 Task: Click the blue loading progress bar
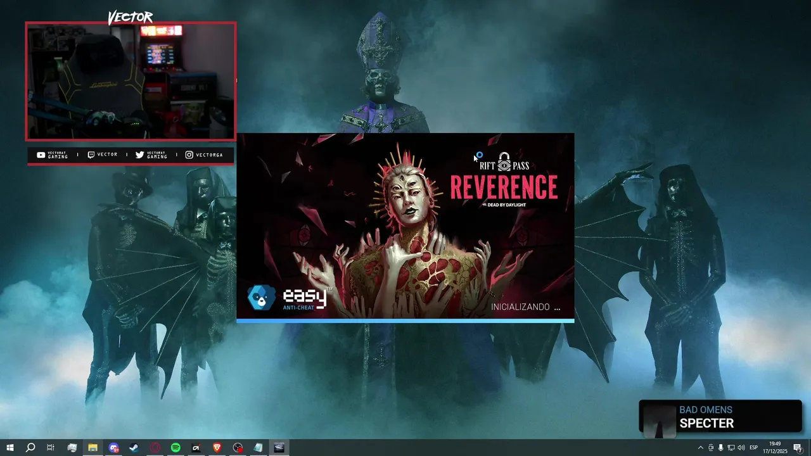[x=405, y=321]
